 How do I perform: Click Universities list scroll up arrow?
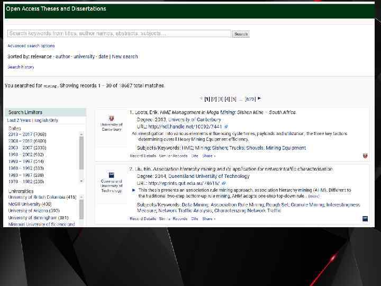pyautogui.click(x=81, y=197)
